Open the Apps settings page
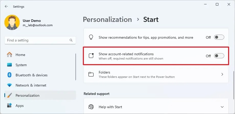Viewport: 235px width, 114px height. [x=40, y=106]
